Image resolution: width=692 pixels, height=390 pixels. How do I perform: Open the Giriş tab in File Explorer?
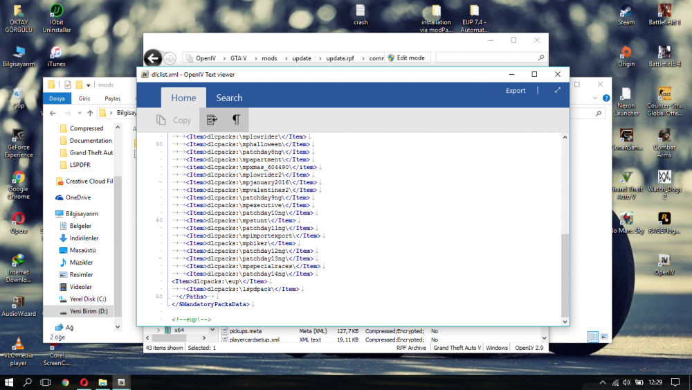(x=84, y=99)
